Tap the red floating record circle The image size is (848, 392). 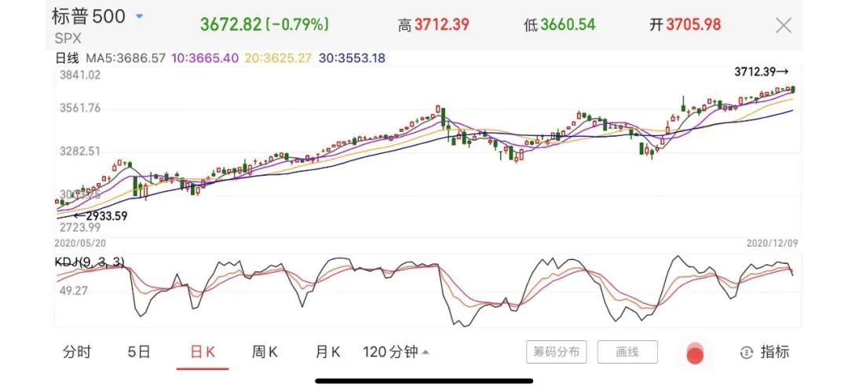coord(695,354)
